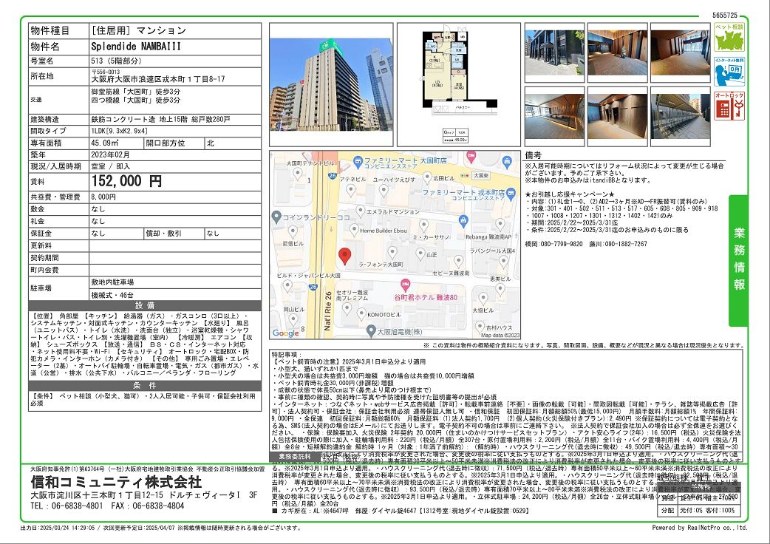
Task: Select the 大協ビル map pin
Action: click(483, 298)
